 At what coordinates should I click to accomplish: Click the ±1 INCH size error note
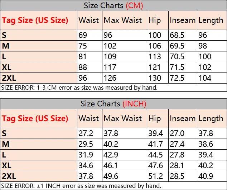82,185
